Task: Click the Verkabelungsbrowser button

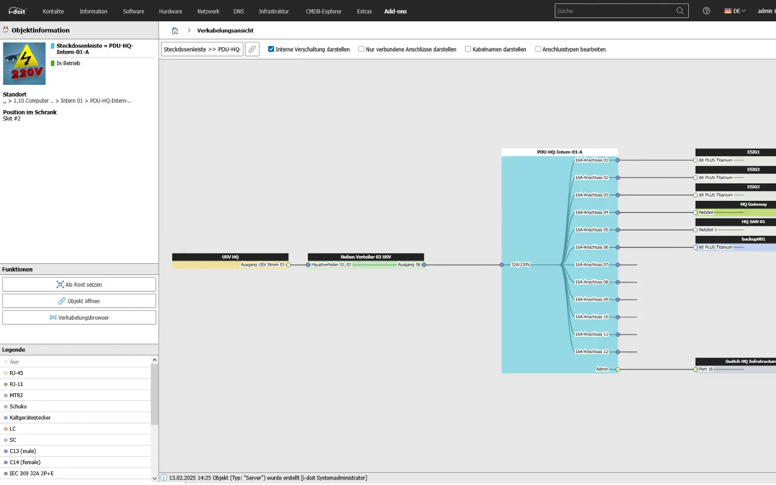Action: pyautogui.click(x=79, y=318)
